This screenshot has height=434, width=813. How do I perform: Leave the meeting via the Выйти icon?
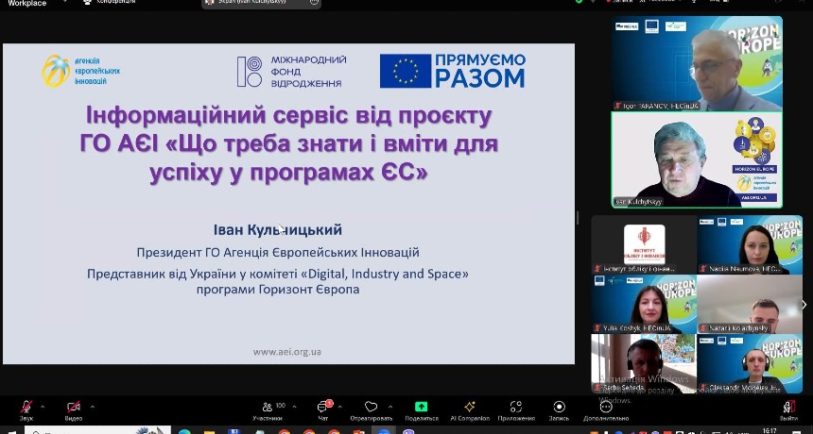click(789, 407)
